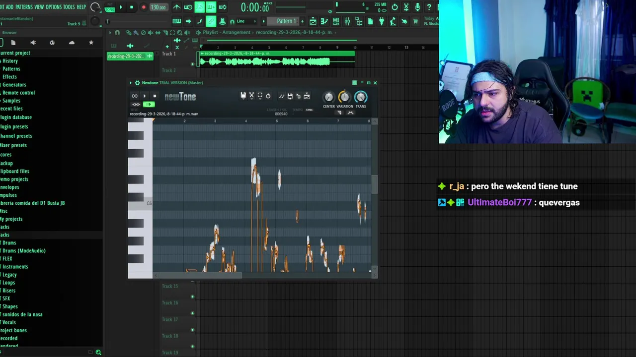Adjust the Newtone TRANS knob
This screenshot has height=357, width=636.
[x=361, y=97]
